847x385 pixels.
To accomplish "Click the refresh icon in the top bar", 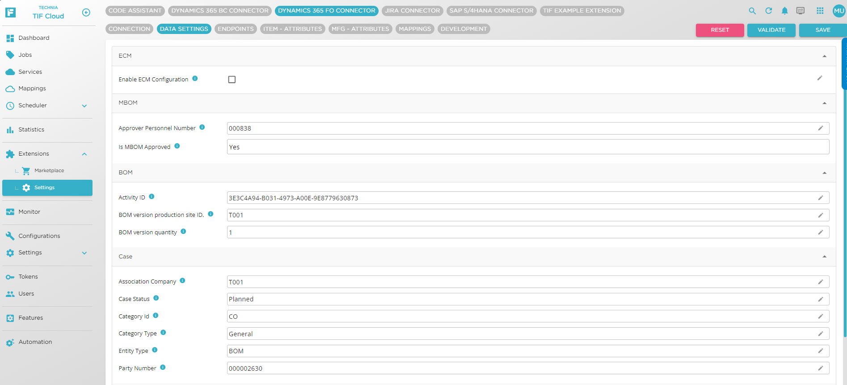I will coord(768,11).
